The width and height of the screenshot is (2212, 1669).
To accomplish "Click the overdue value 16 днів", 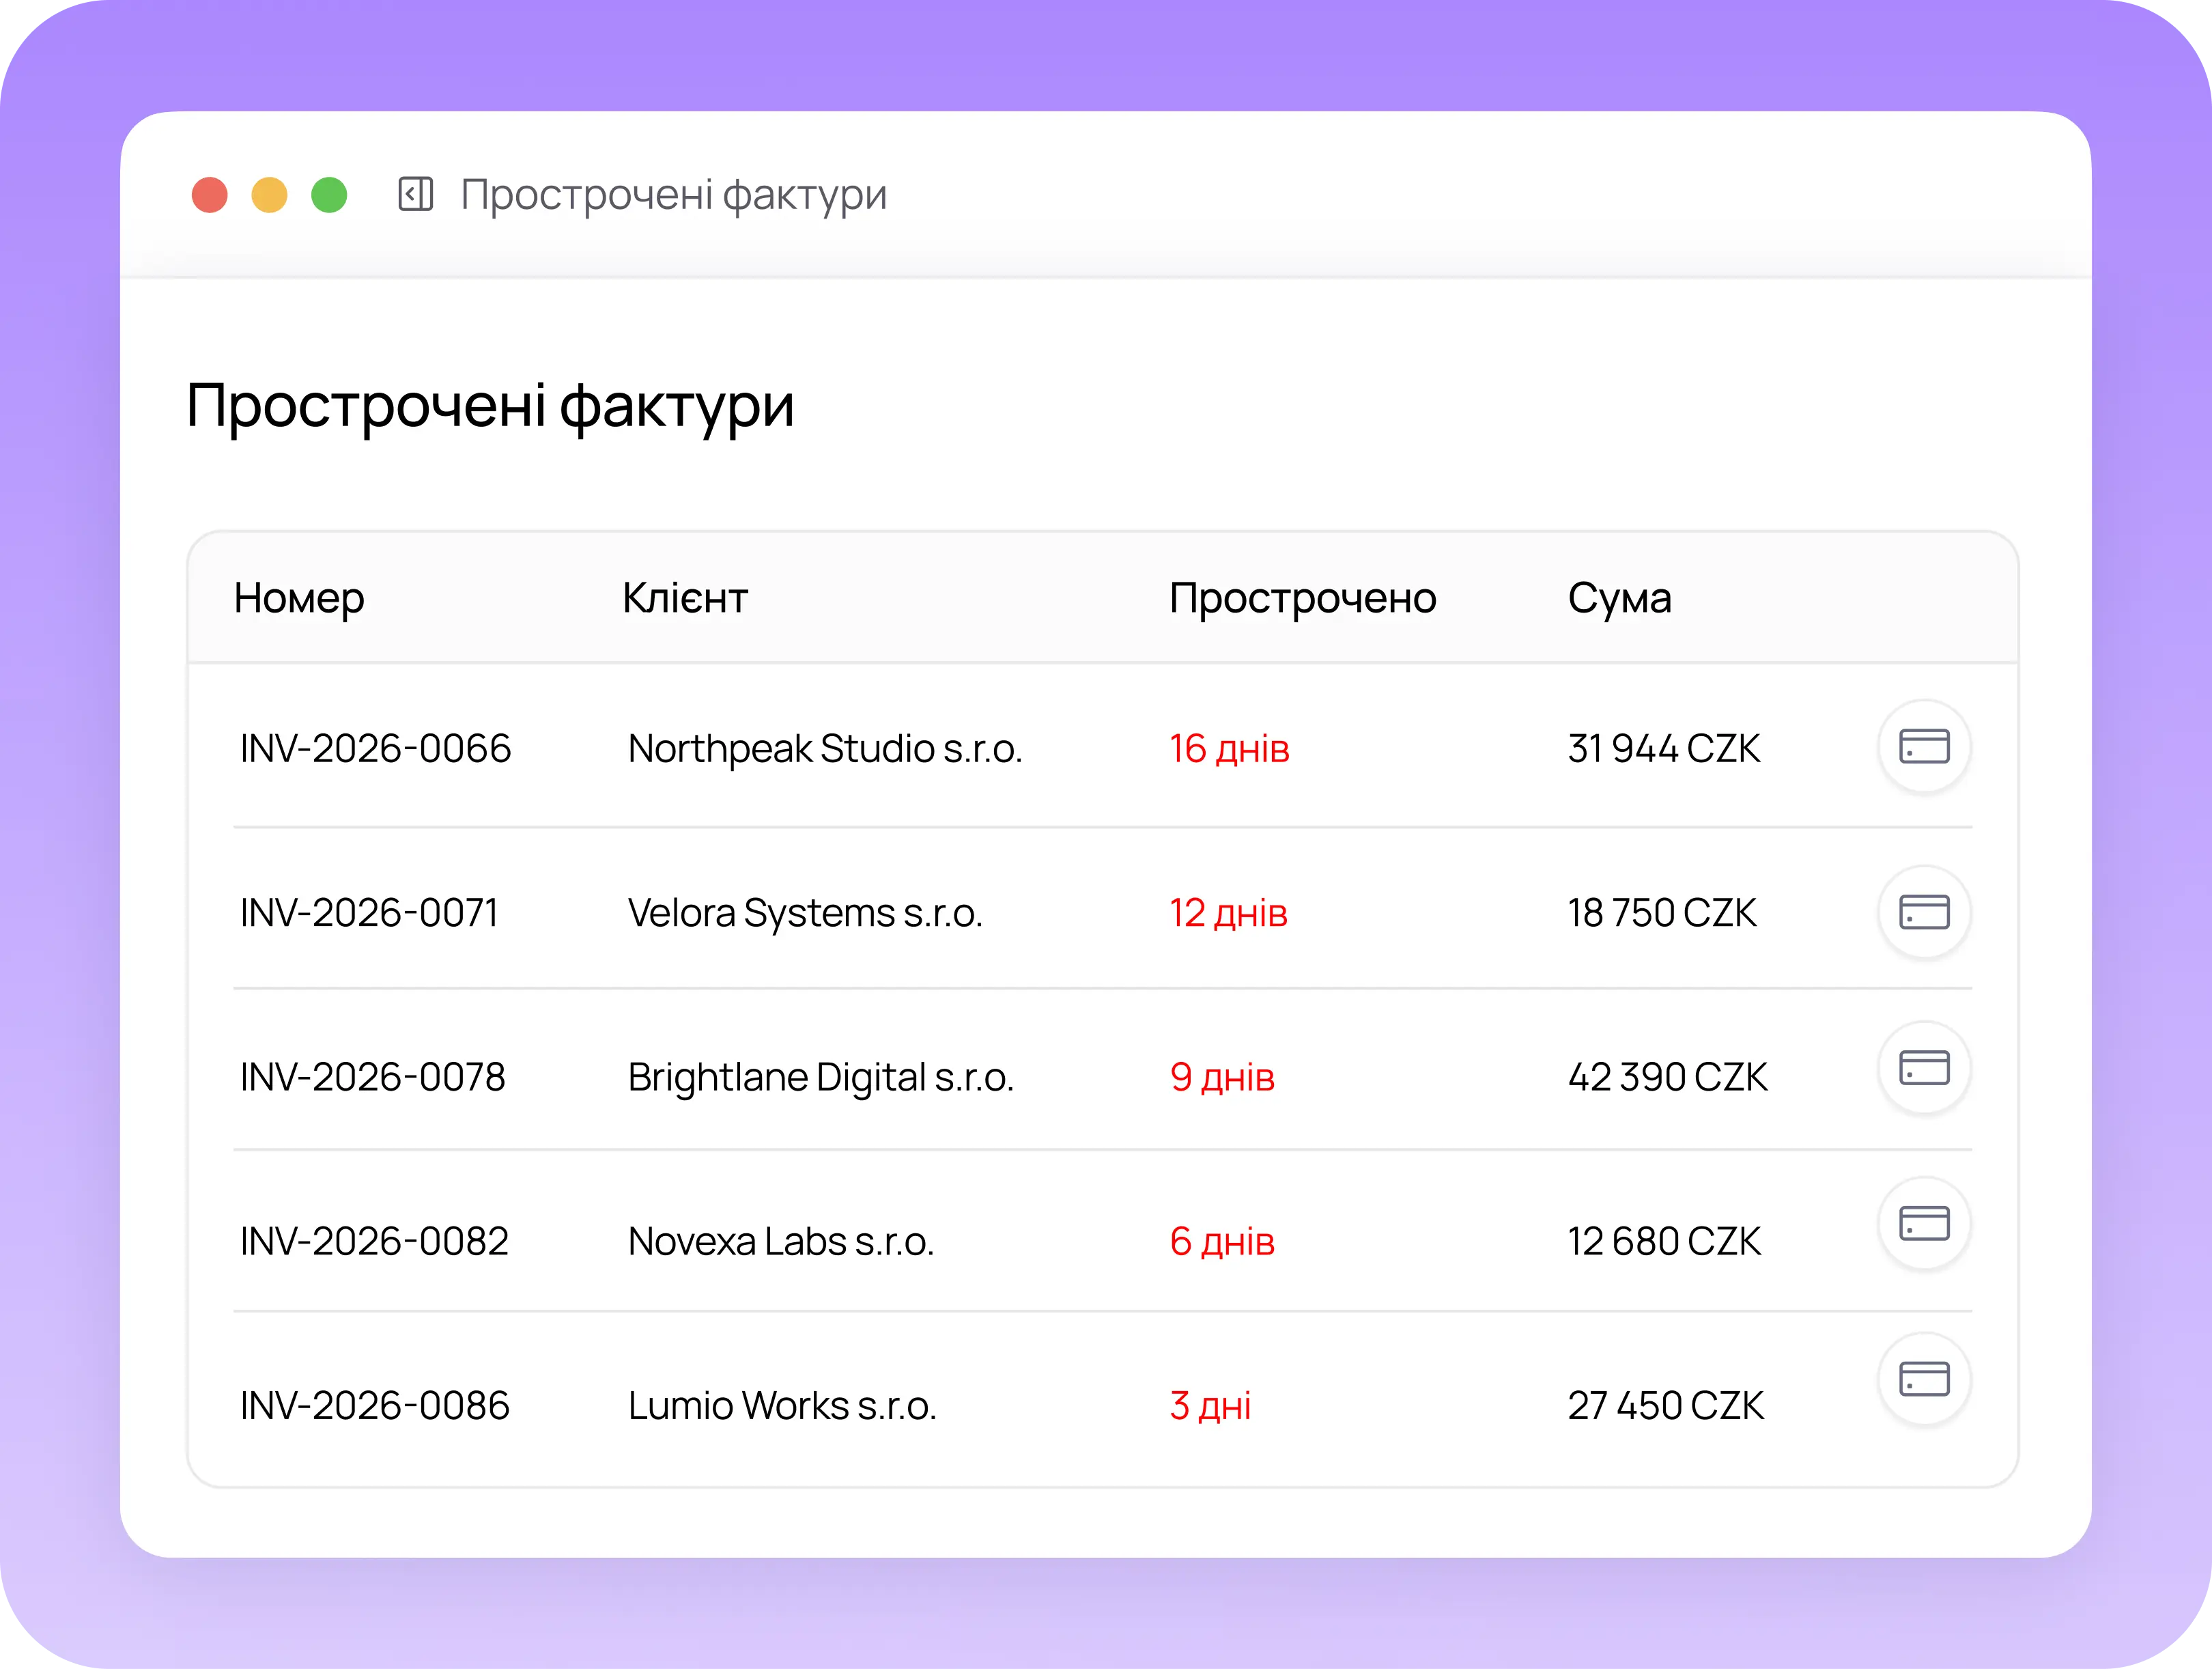I will point(1229,748).
